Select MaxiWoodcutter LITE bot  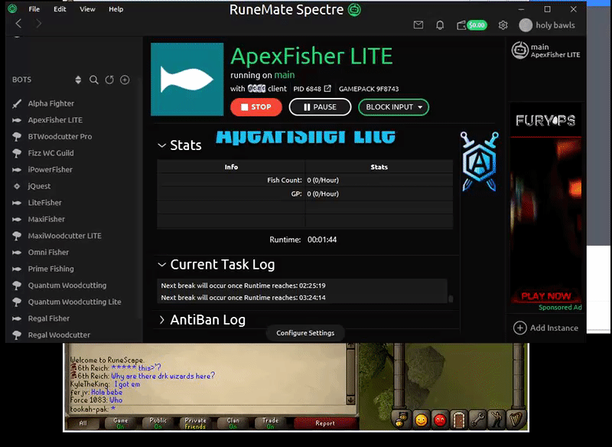[65, 236]
